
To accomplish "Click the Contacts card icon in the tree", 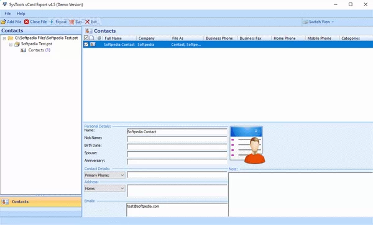I will click(x=24, y=50).
